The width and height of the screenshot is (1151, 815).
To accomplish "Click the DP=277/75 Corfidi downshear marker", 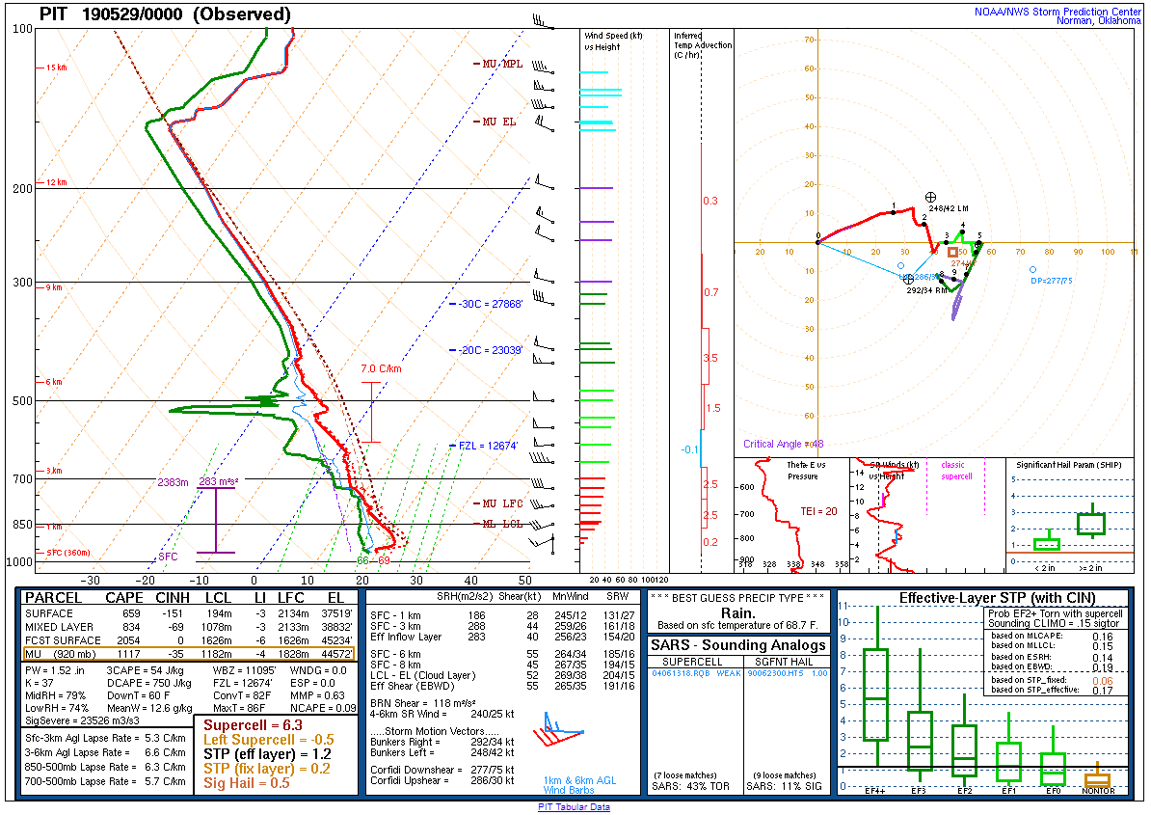I will 1032,270.
